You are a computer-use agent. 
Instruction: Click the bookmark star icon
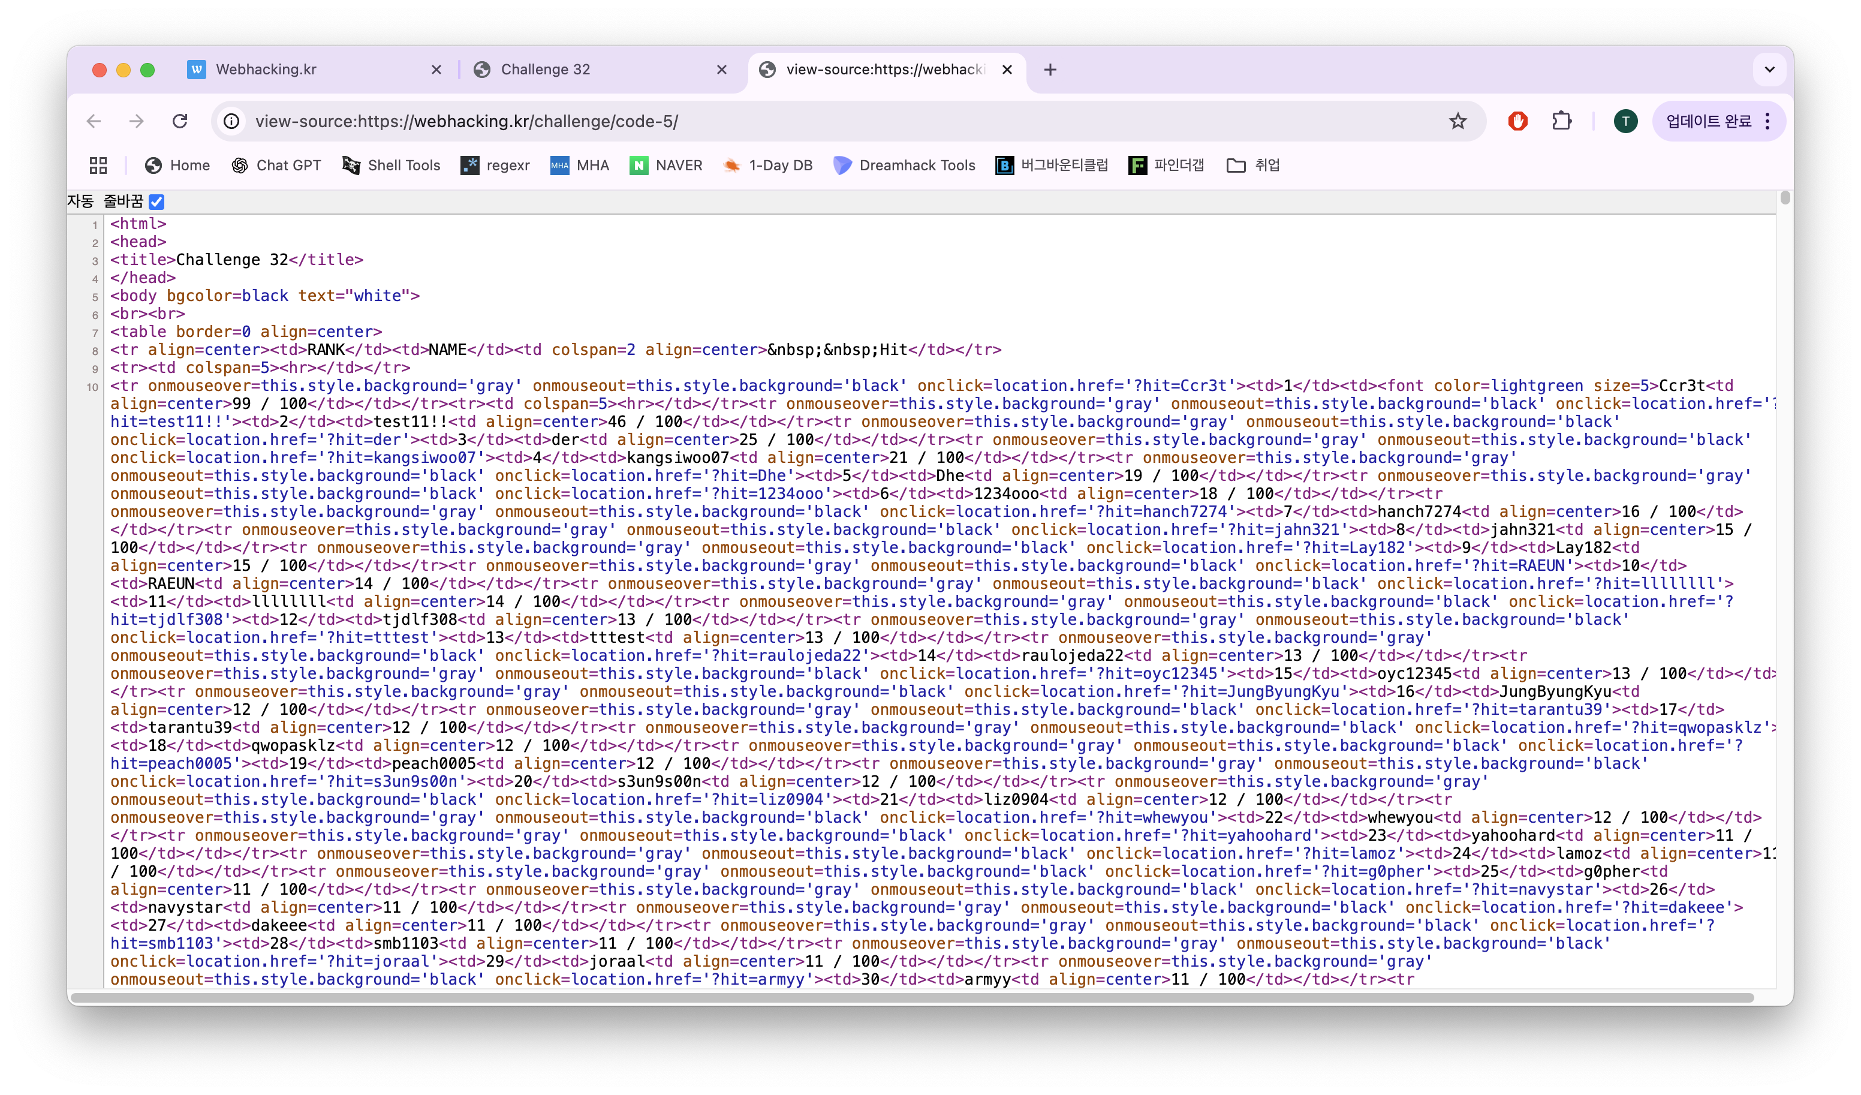pos(1457,121)
